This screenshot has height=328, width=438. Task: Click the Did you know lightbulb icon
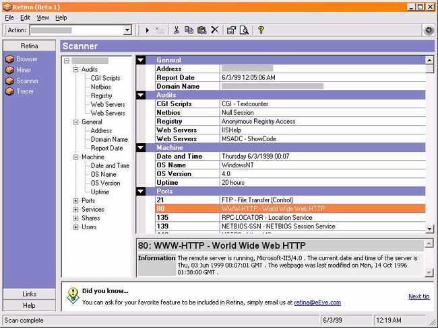pos(73,295)
